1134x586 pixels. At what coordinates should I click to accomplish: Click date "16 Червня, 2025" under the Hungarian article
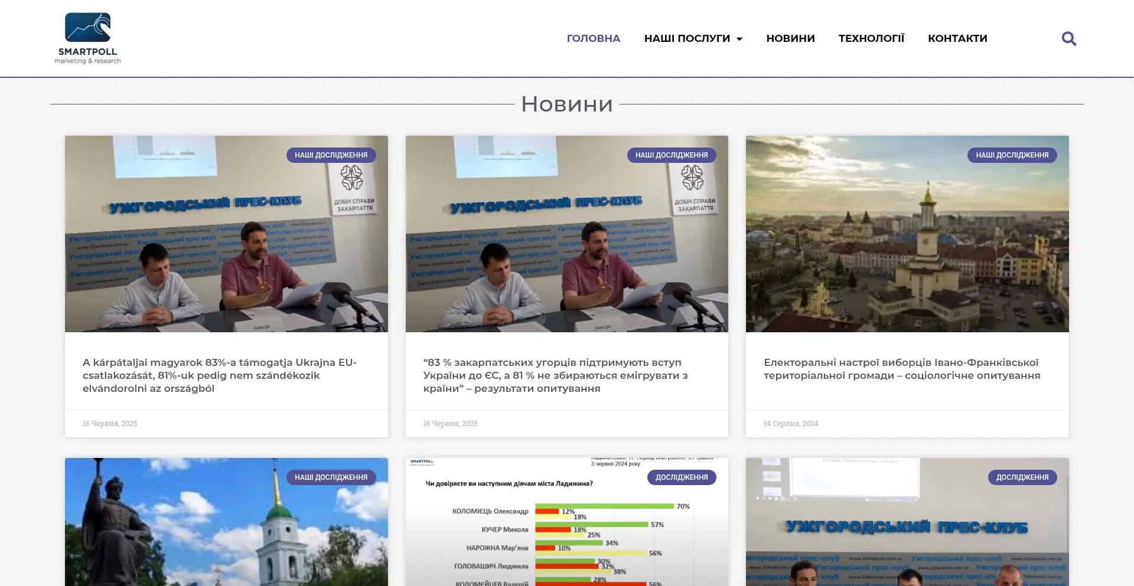[110, 424]
